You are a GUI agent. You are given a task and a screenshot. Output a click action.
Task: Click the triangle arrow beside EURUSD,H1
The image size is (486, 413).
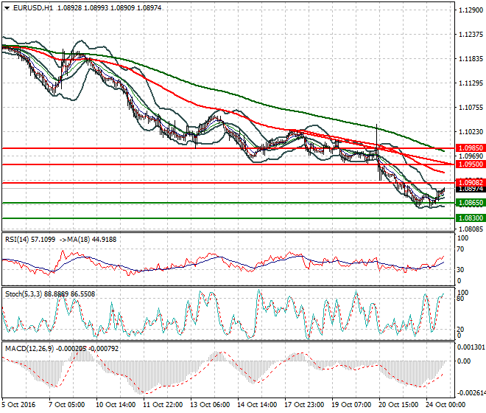(7, 7)
